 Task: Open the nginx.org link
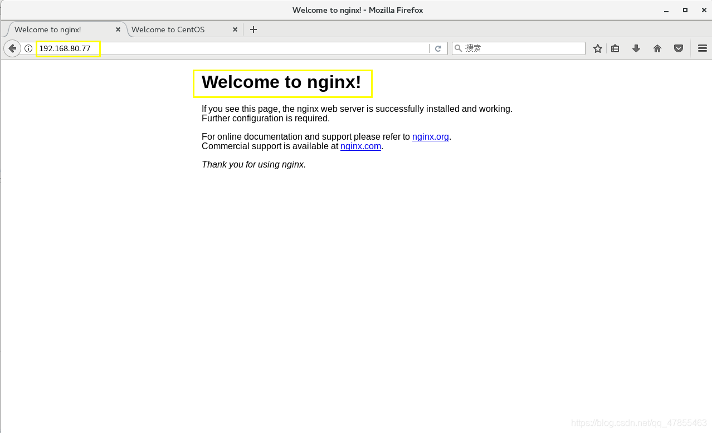tap(431, 136)
